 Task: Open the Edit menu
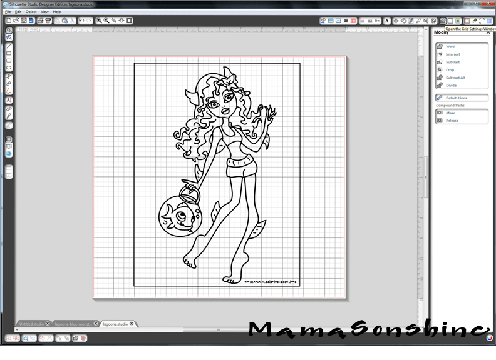tap(18, 12)
